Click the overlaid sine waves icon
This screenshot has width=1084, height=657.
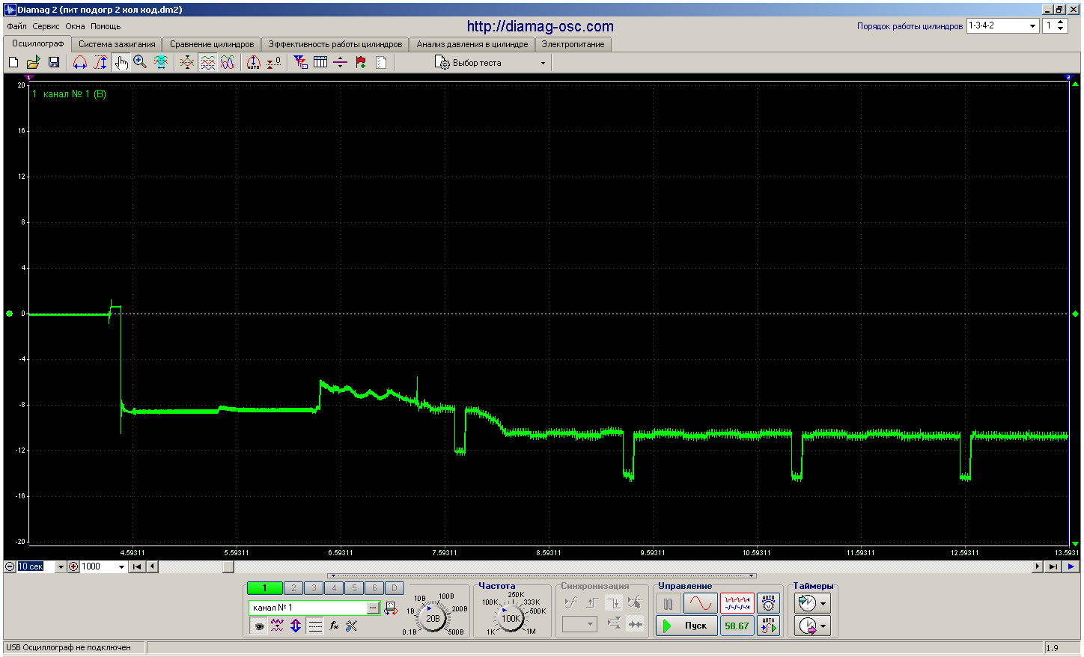tap(228, 63)
